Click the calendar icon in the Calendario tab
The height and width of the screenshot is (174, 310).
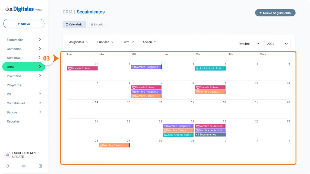67,24
